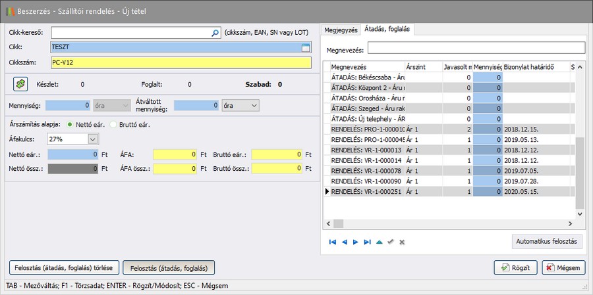Click the teal edit record triangle

pyautogui.click(x=379, y=242)
